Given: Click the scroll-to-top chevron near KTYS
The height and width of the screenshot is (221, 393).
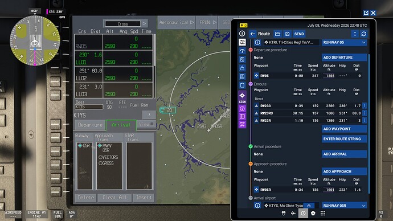Looking at the screenshot, I should 309,206.
